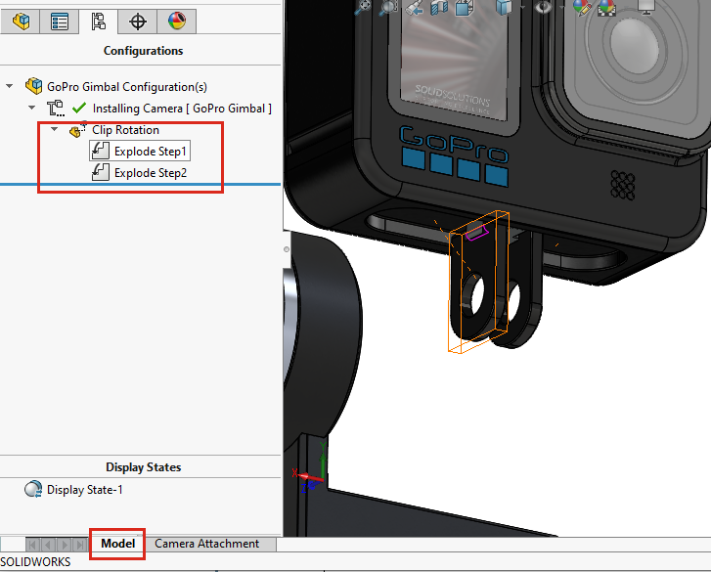Switch to the Camera Attachment tab

coord(206,544)
